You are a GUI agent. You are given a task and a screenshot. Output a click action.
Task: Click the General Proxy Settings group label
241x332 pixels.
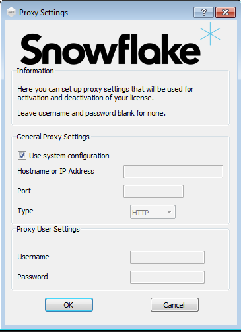click(53, 137)
